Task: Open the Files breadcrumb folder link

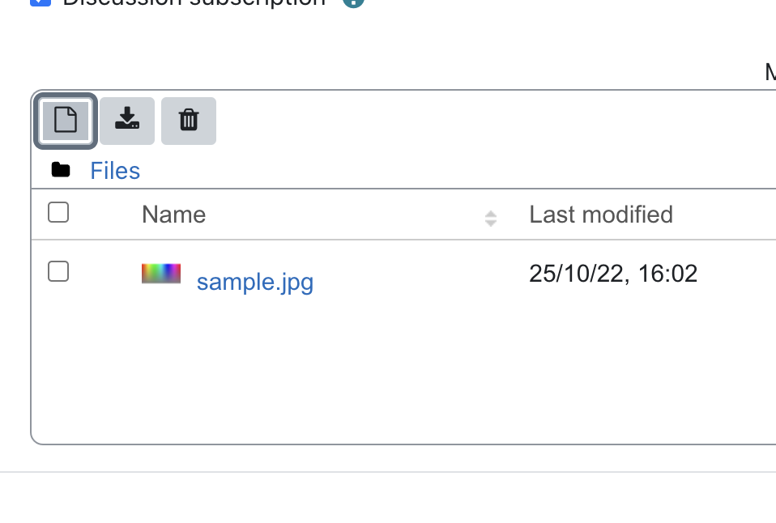Action: pos(115,171)
